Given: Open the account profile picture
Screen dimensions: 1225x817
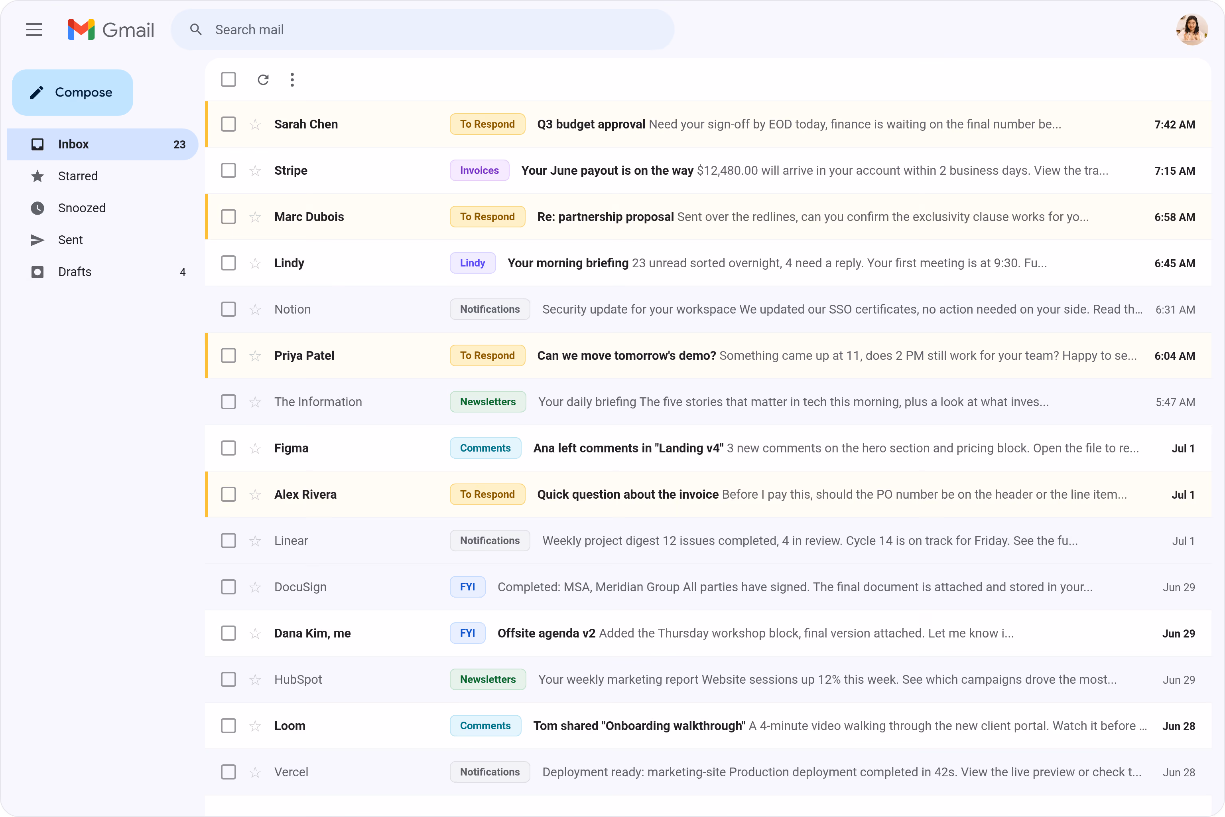Looking at the screenshot, I should 1192,30.
